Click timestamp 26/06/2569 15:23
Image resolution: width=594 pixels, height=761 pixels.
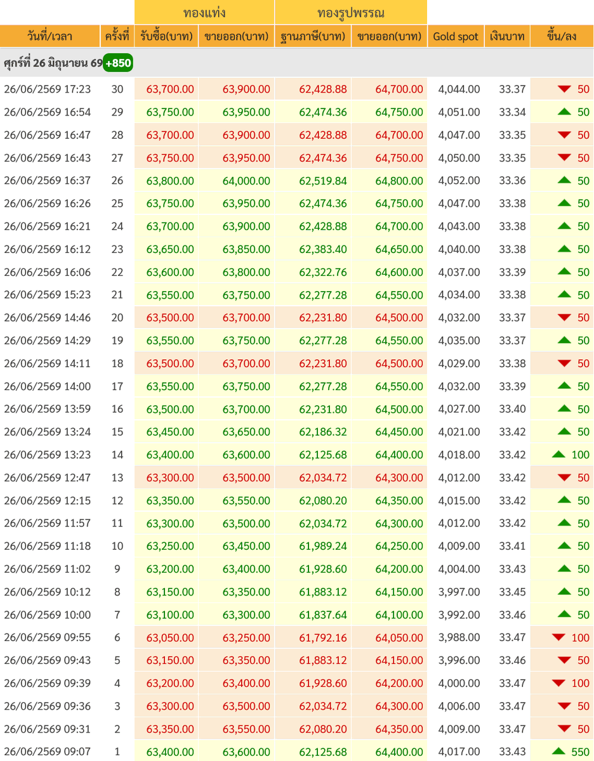48,295
